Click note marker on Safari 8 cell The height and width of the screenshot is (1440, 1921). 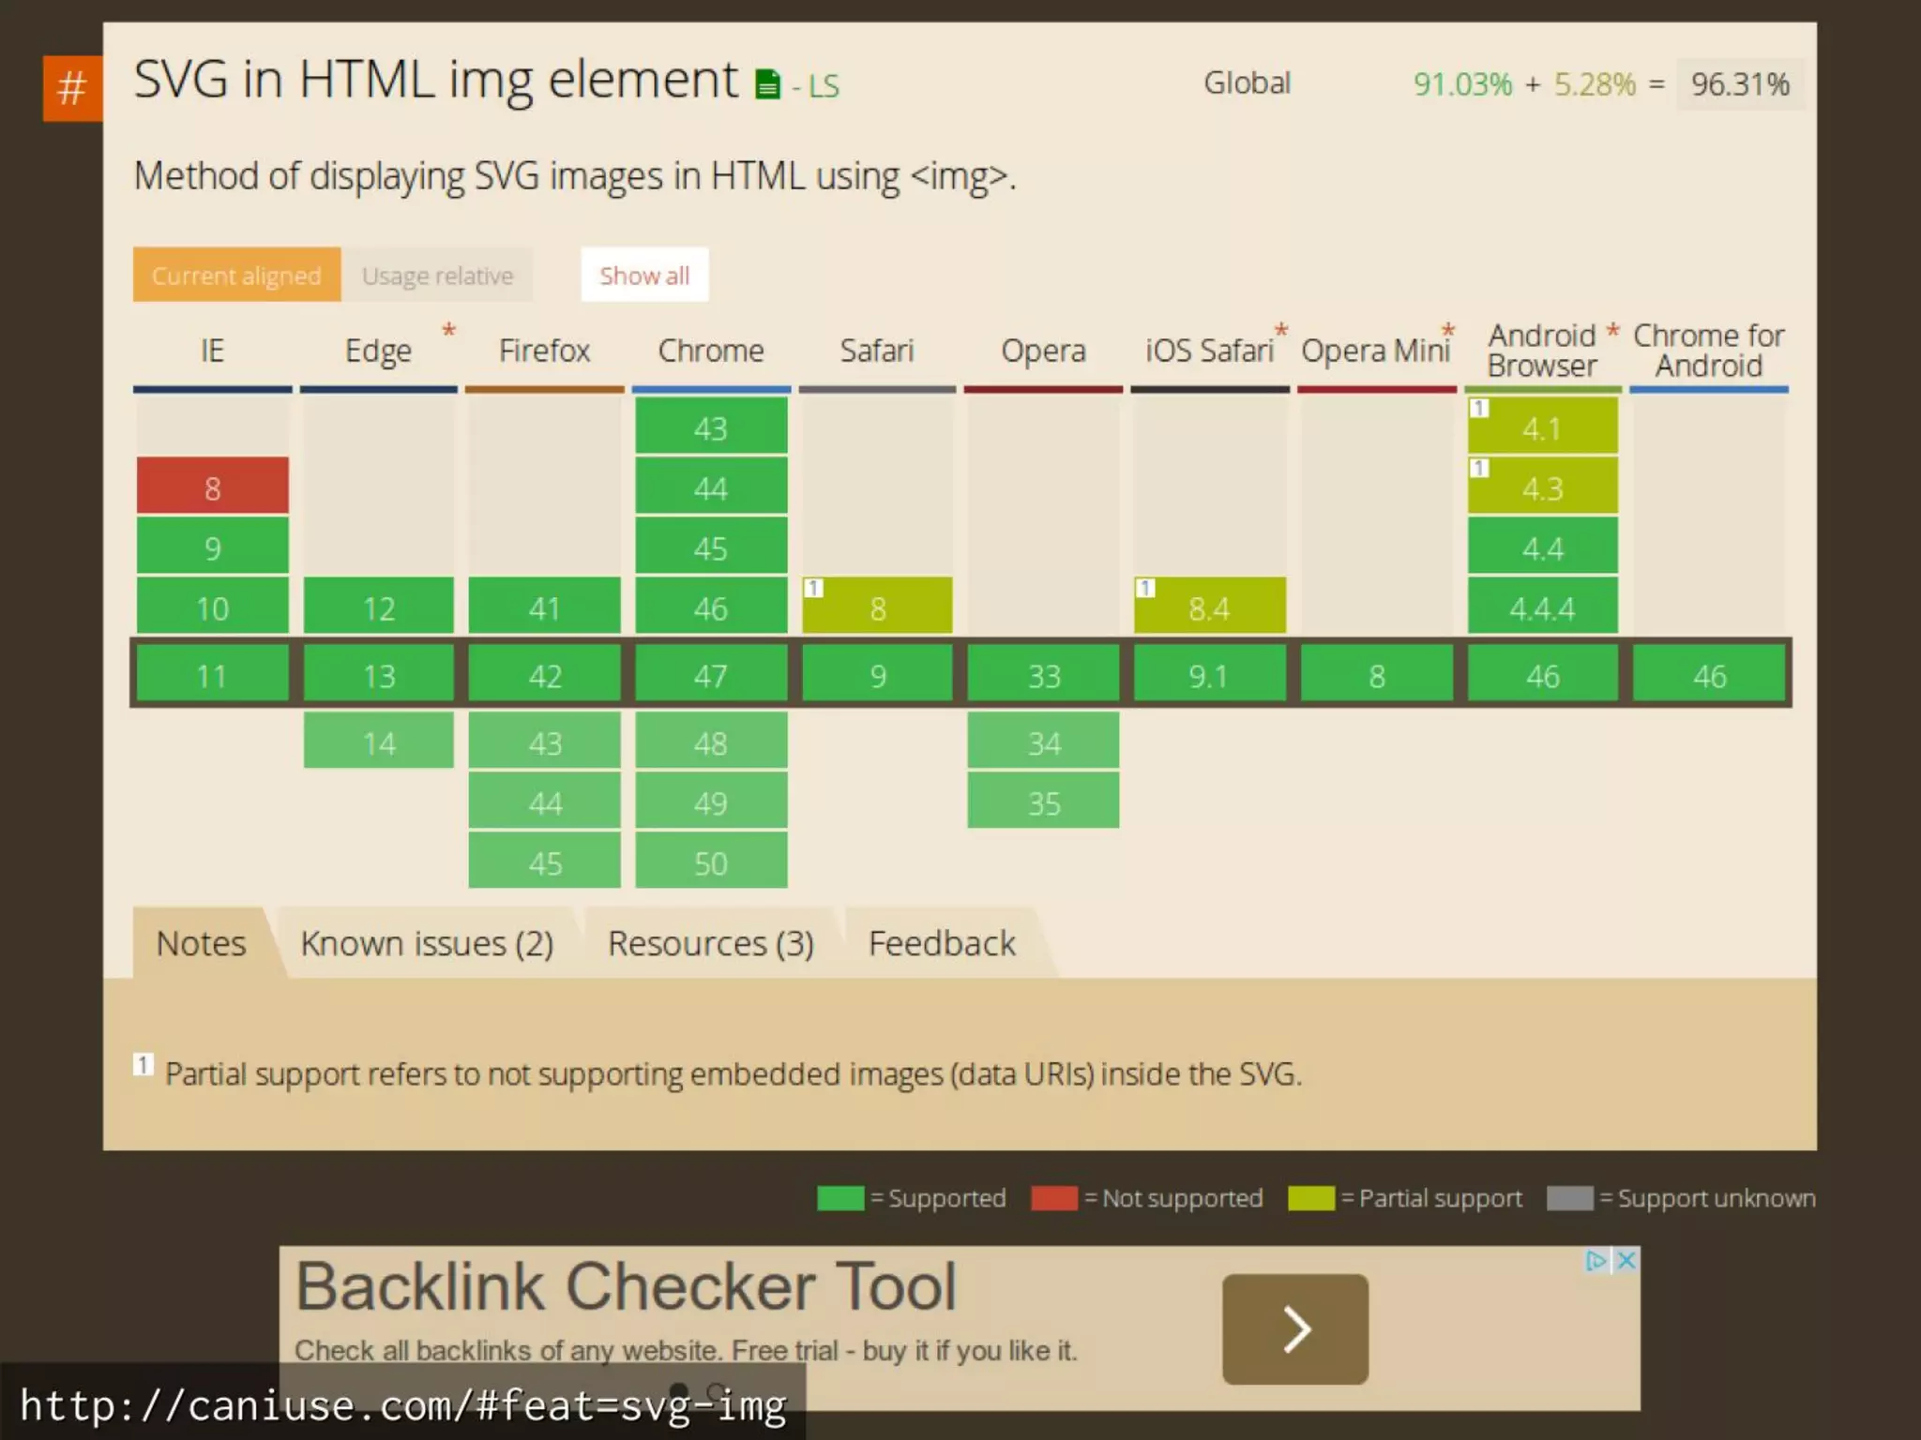click(813, 588)
